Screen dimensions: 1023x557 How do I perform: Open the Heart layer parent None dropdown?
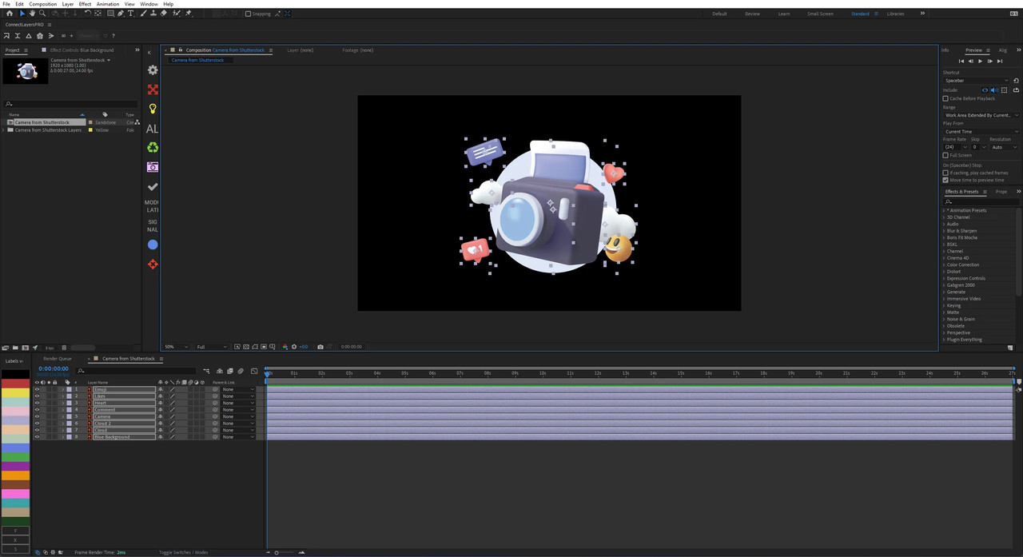[x=238, y=403]
